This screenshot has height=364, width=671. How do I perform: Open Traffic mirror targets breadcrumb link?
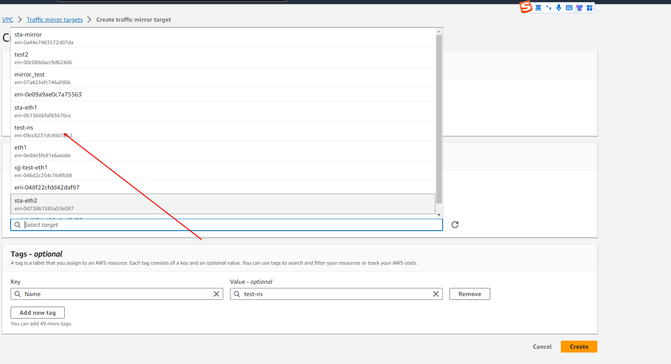tap(55, 20)
